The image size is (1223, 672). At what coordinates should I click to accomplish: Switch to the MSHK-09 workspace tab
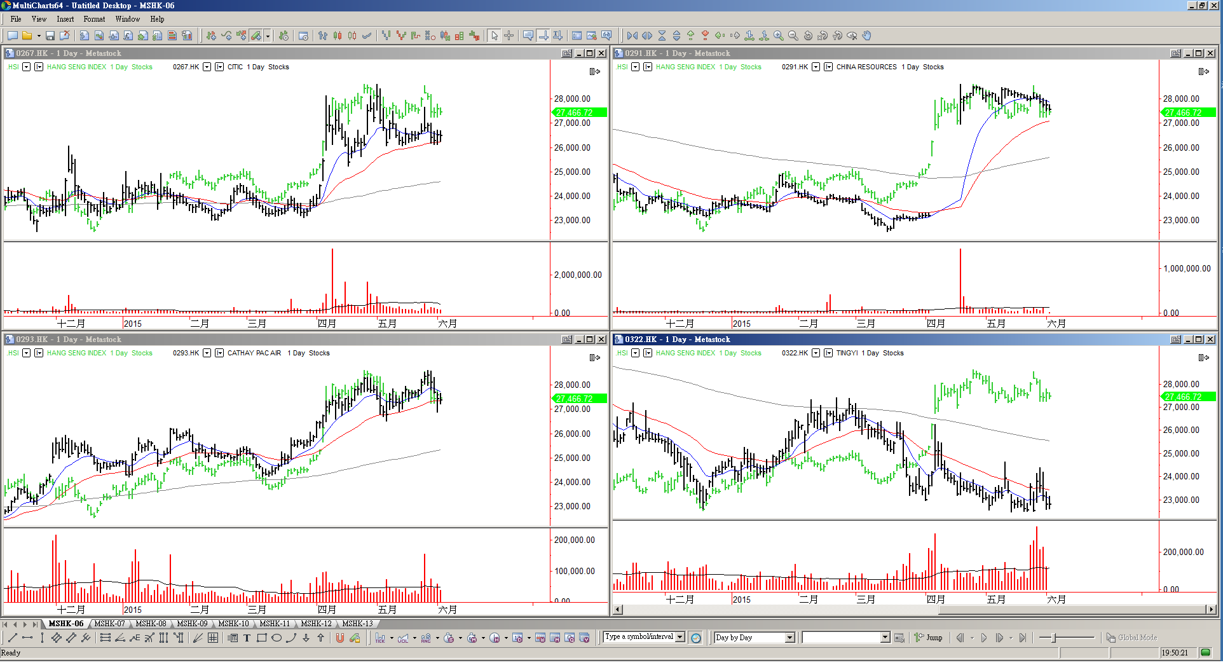[x=192, y=624]
